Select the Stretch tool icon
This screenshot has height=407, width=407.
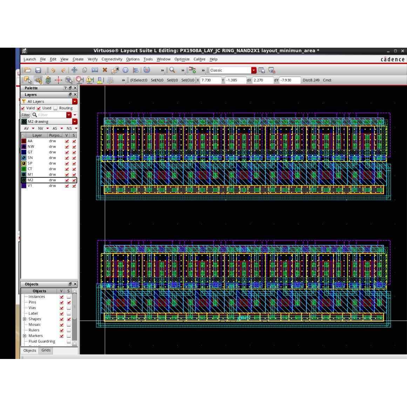point(95,70)
